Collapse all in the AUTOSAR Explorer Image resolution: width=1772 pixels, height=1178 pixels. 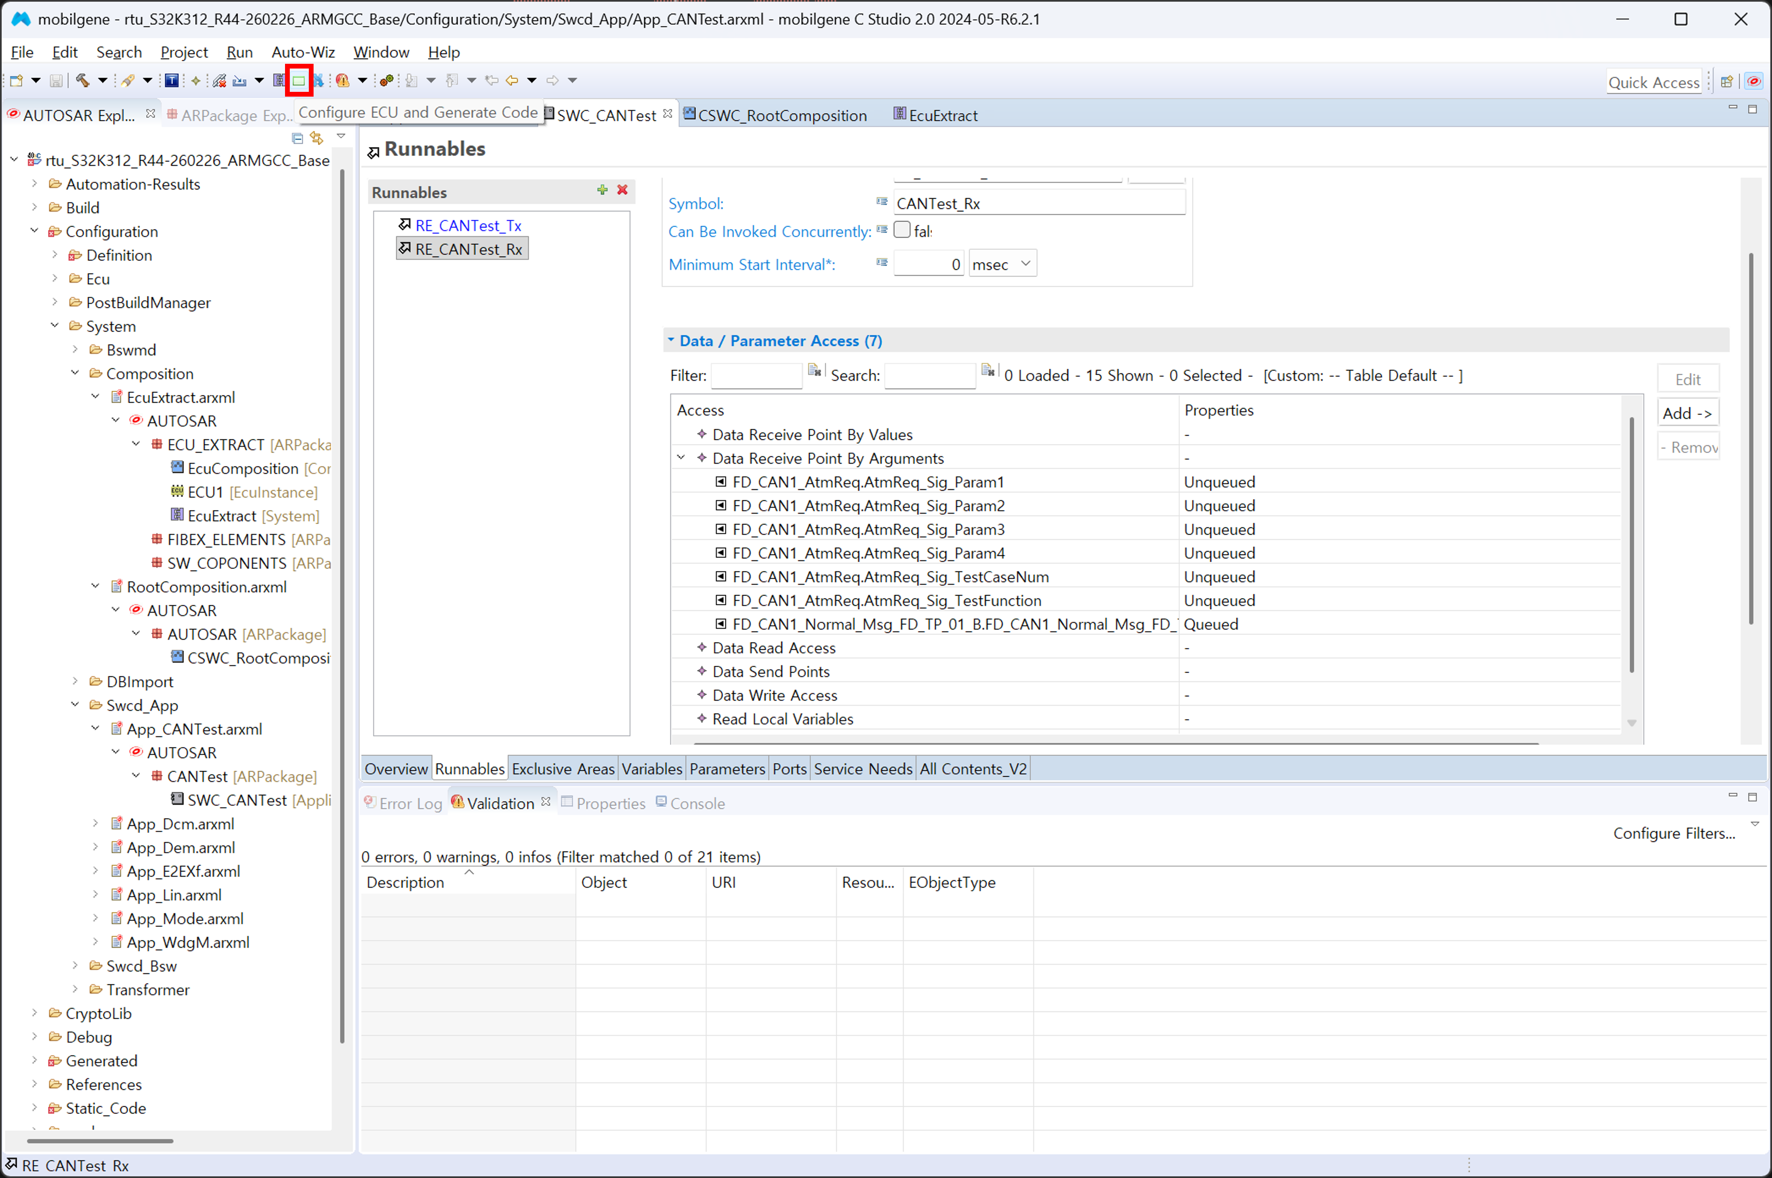point(297,138)
